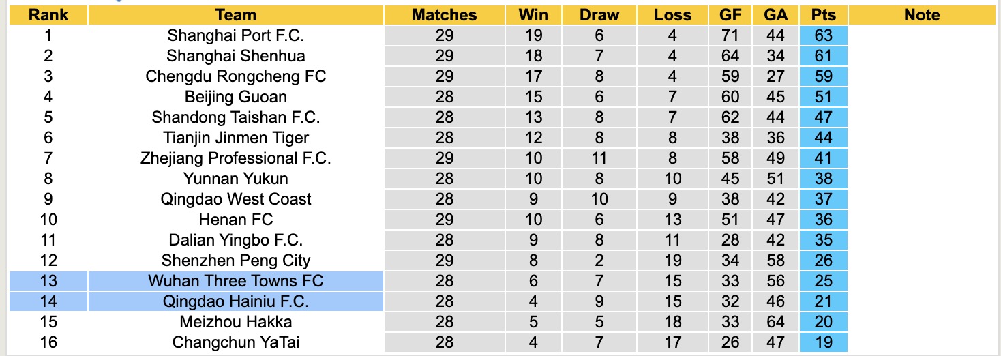Select the highlighted Wuhan Three Towns FC row
This screenshot has height=356, width=1001.
coord(235,281)
